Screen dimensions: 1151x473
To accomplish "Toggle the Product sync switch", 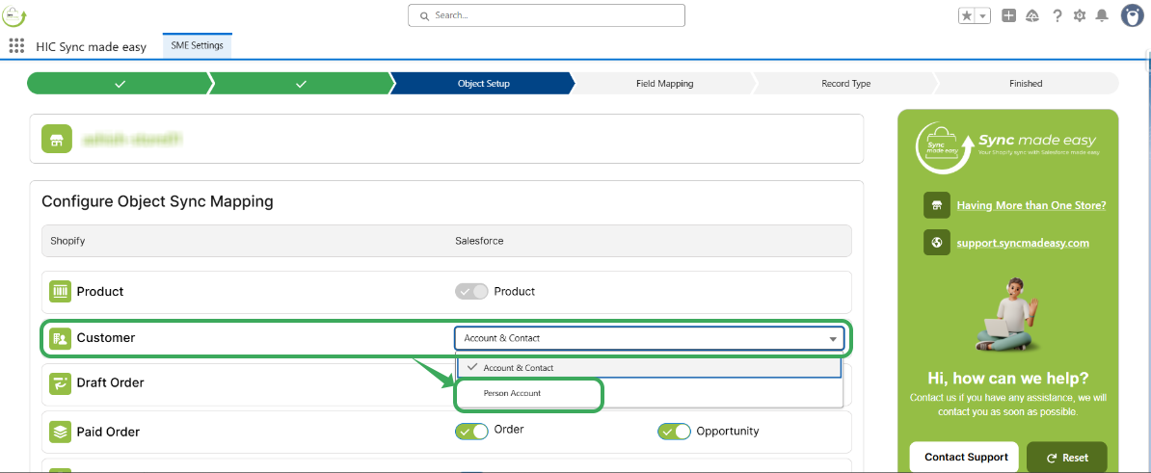I will 471,291.
